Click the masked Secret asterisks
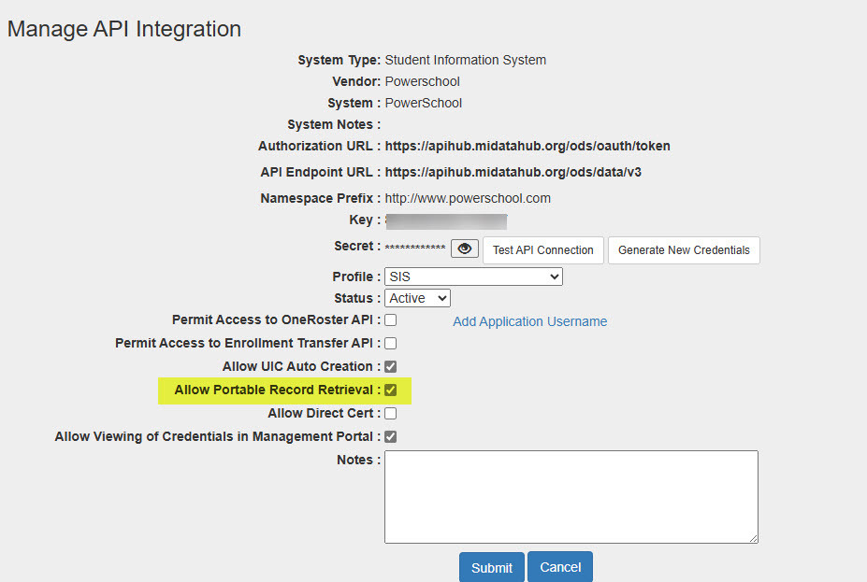 (415, 248)
